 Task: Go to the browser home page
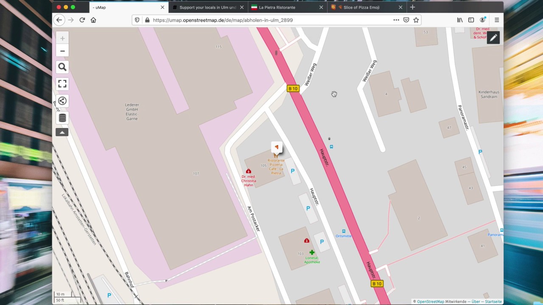pyautogui.click(x=93, y=20)
